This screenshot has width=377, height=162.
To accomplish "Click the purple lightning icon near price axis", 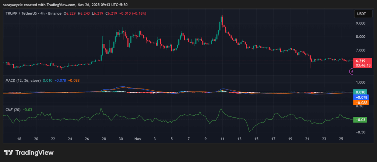I will (351, 72).
